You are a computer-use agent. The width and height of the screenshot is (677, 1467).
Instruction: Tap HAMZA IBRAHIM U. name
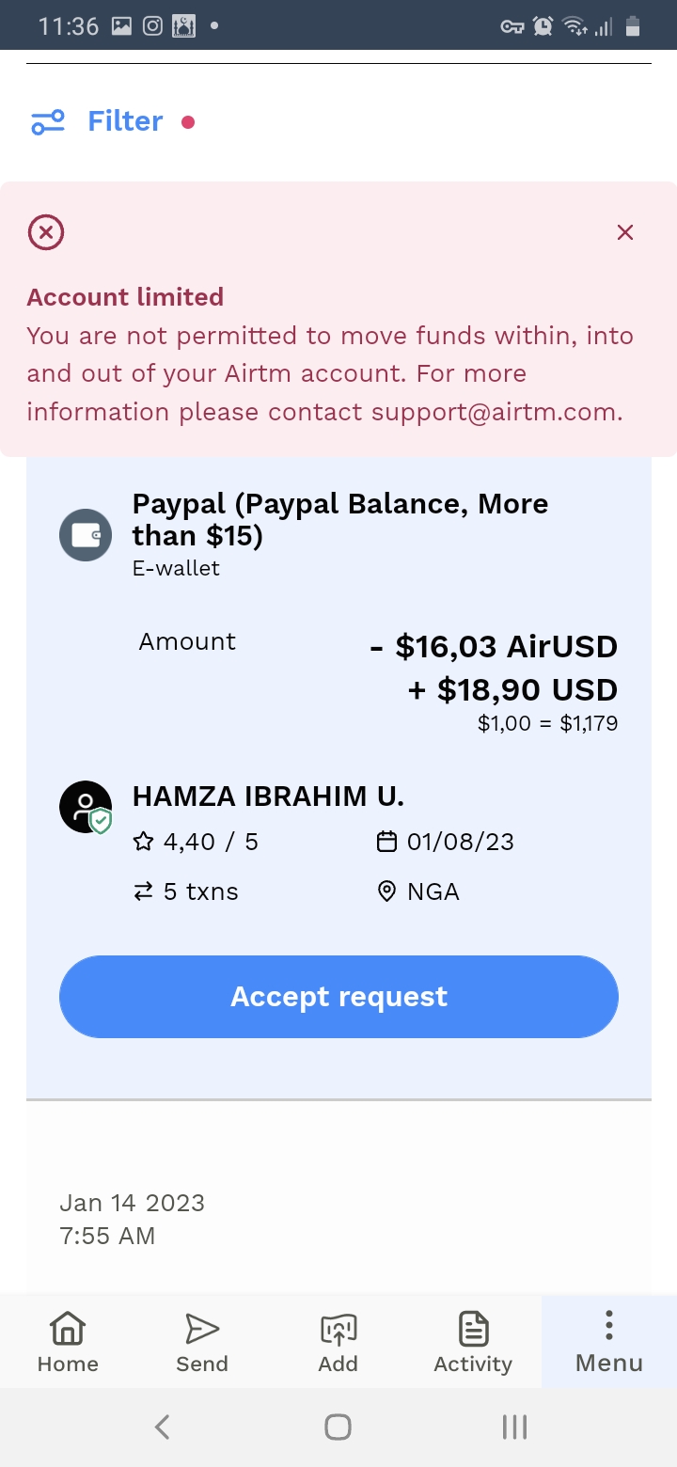268,797
